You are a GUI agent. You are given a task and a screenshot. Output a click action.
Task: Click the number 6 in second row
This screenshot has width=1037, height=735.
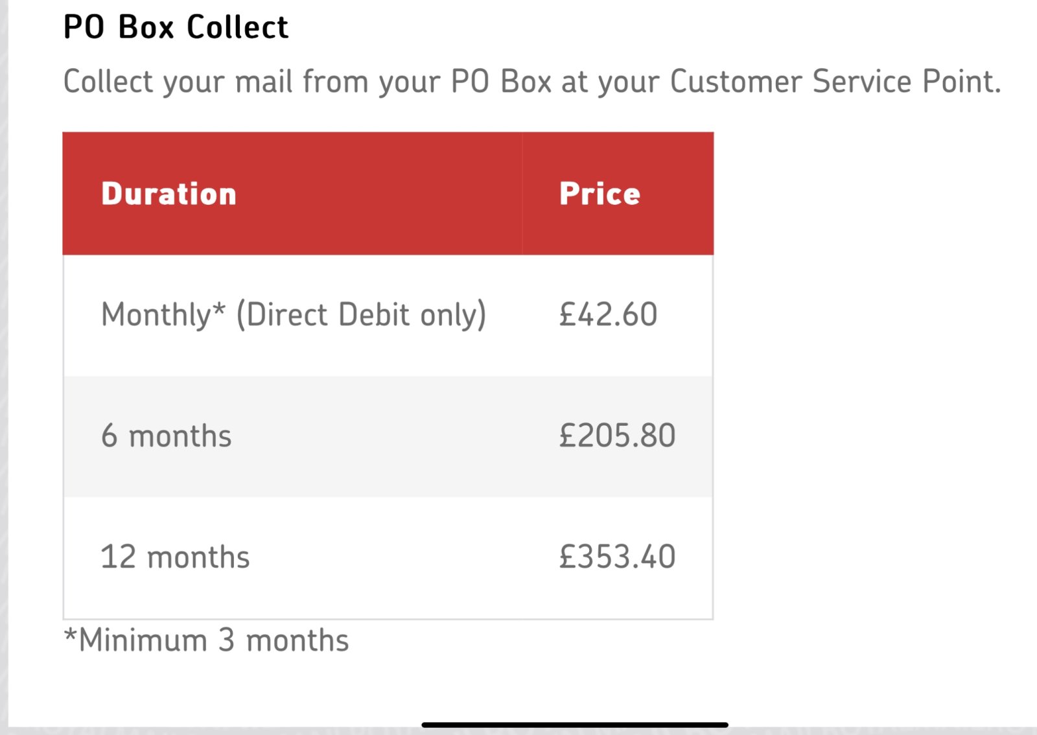[x=109, y=436]
